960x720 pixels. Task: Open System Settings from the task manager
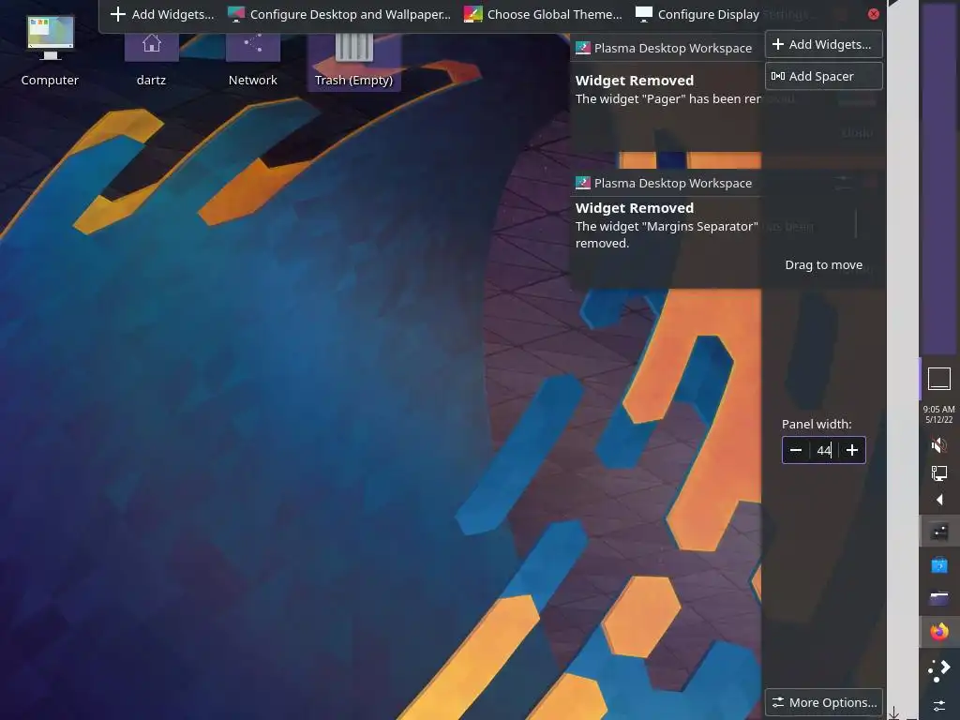(x=939, y=532)
